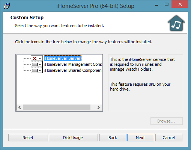Screen dimensions: 191x150
Task: Open dropdown arrow for Management Console feature
Action: [40, 64]
